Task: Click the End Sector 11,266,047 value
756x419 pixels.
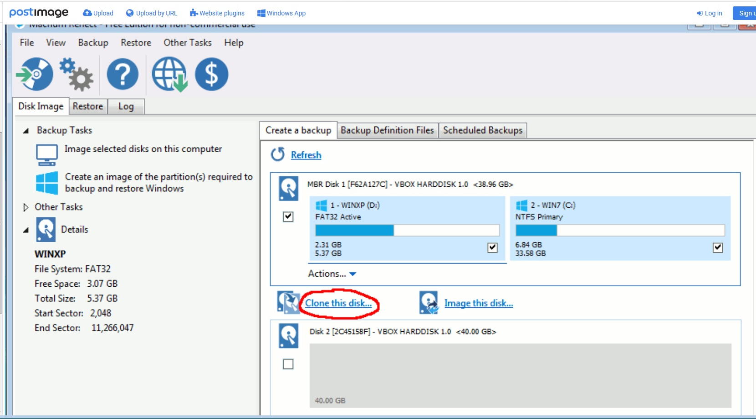Action: [112, 328]
